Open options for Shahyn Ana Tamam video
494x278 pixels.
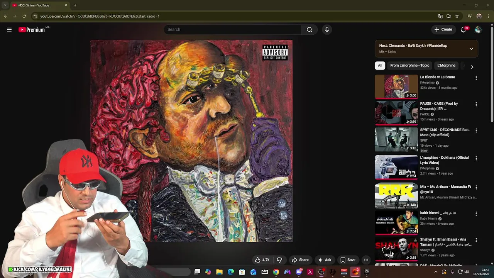coord(476,240)
